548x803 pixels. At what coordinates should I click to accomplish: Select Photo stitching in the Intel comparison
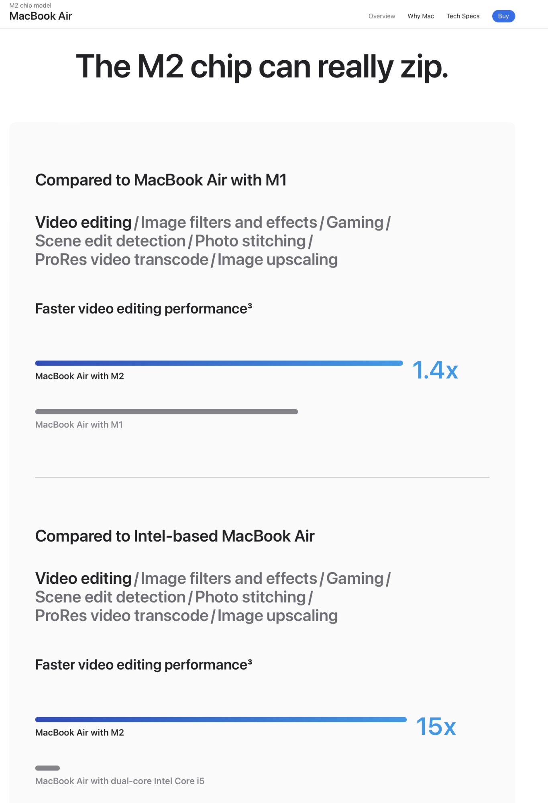[250, 597]
